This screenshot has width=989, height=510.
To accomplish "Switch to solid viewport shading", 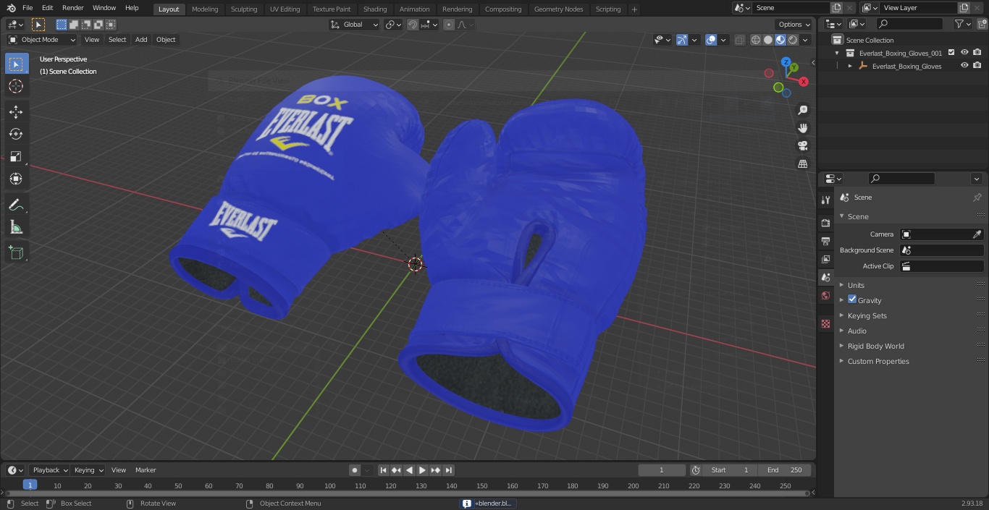I will [x=768, y=40].
